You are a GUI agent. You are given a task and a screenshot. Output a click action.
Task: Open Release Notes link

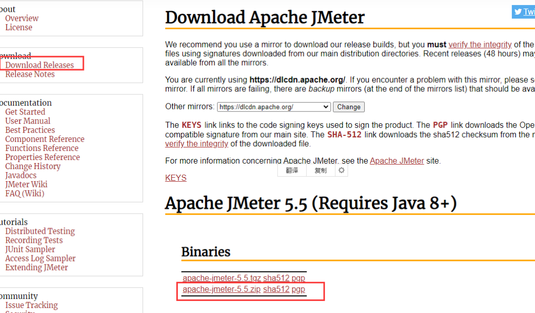coord(30,74)
